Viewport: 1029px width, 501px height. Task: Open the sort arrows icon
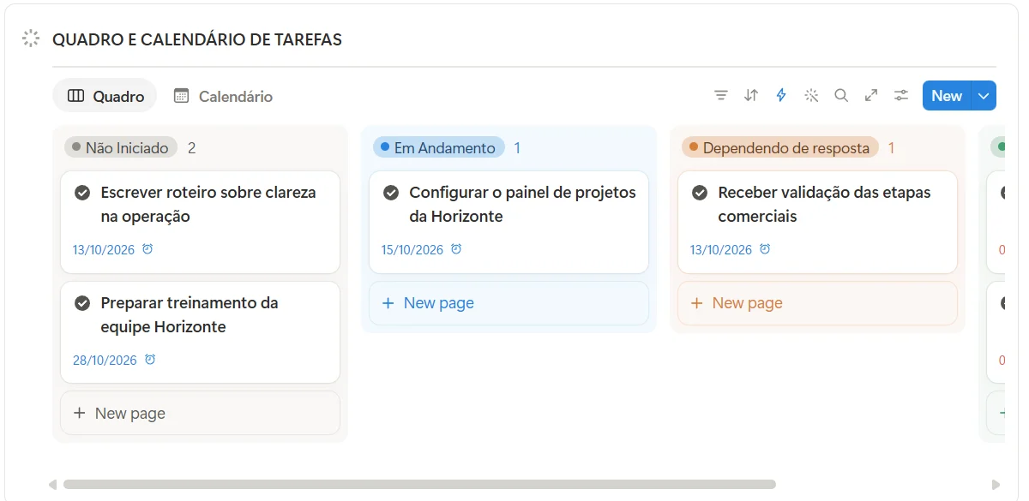[751, 96]
